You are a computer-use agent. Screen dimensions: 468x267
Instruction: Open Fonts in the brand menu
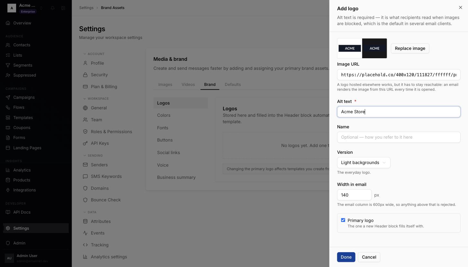pyautogui.click(x=181, y=128)
